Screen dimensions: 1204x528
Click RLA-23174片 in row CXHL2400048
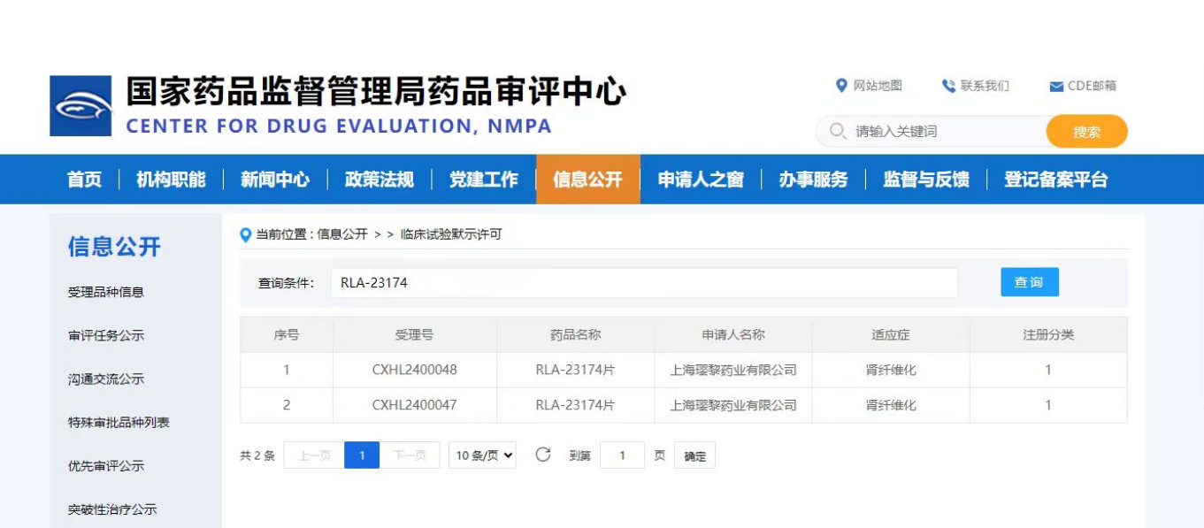(576, 370)
